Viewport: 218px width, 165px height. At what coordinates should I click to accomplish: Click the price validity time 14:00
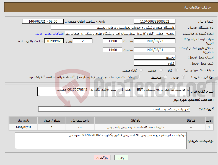tap(113, 50)
